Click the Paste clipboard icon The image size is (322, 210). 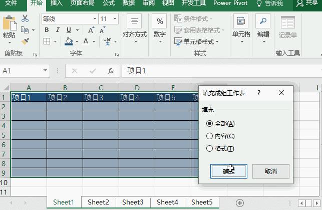10,23
